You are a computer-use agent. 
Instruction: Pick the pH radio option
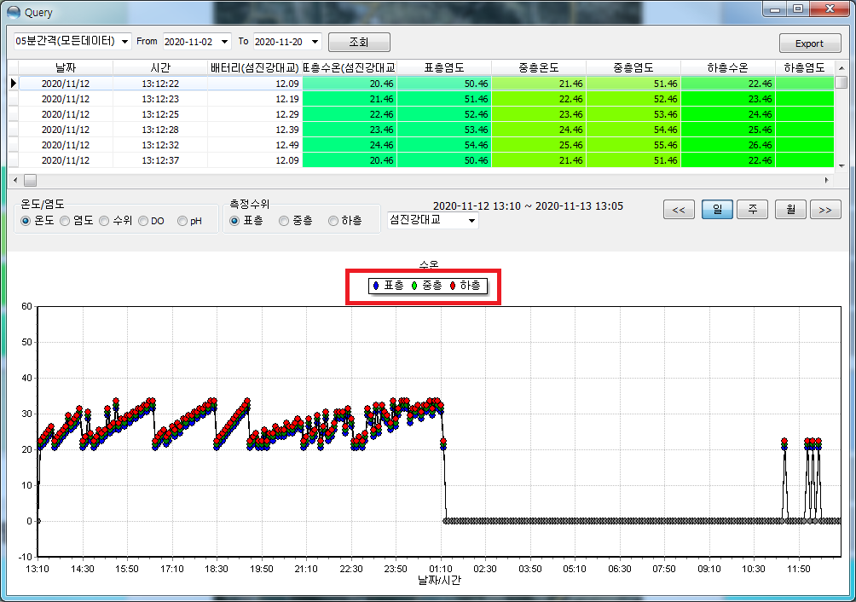click(x=183, y=221)
